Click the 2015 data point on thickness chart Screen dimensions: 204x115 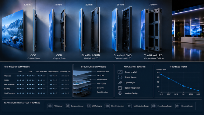click(x=161, y=75)
